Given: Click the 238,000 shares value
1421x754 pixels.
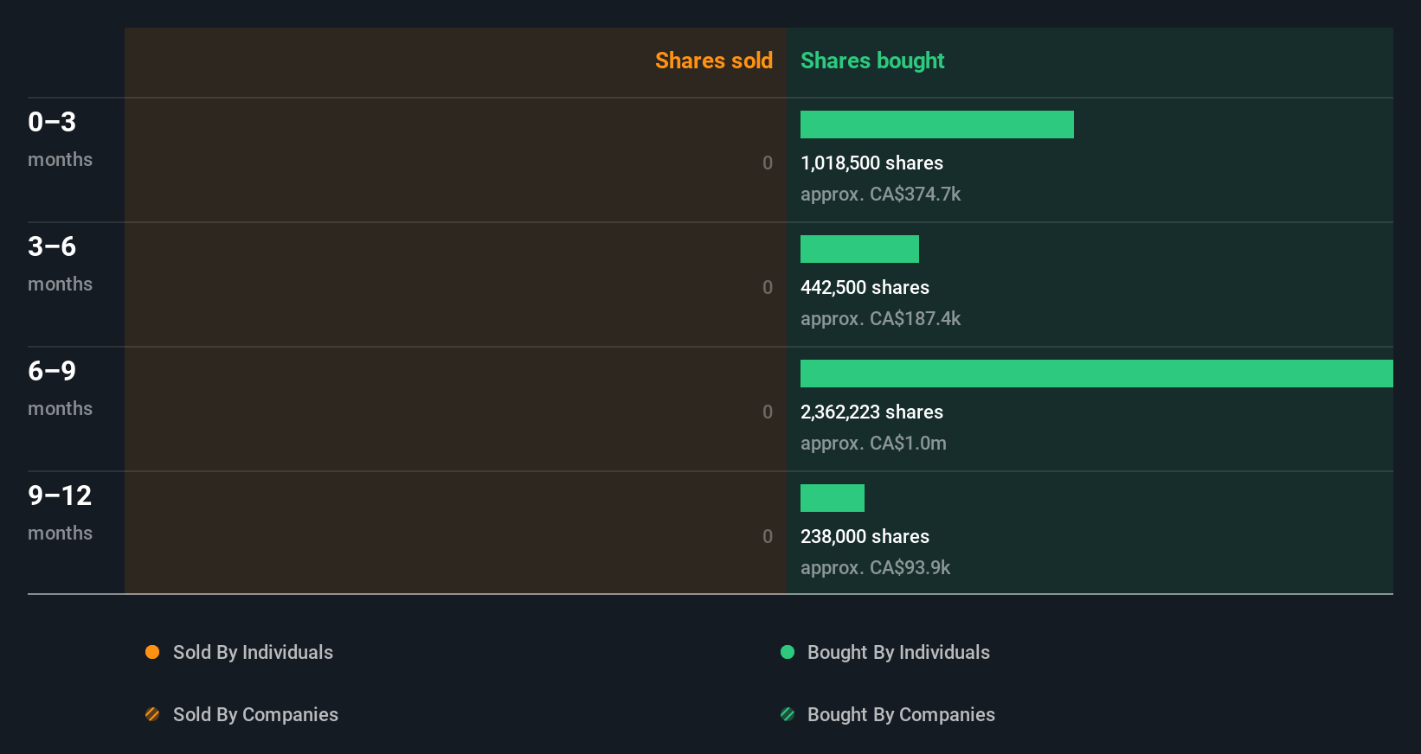Looking at the screenshot, I should [x=865, y=536].
